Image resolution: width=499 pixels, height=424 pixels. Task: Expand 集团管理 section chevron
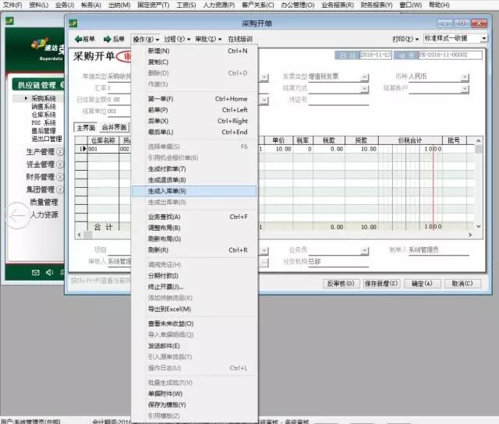tap(60, 189)
